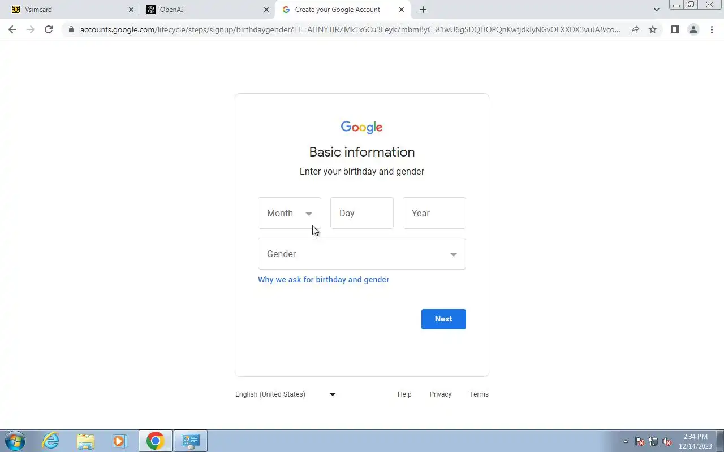The width and height of the screenshot is (724, 452).
Task: Click the network tray icon
Action: [x=653, y=442]
